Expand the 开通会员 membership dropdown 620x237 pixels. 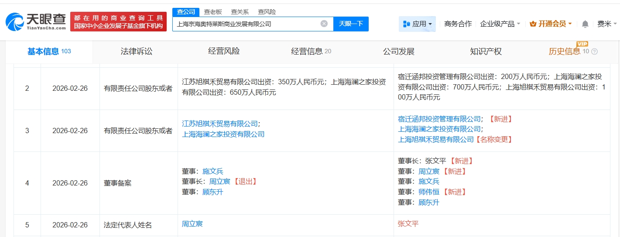point(551,24)
